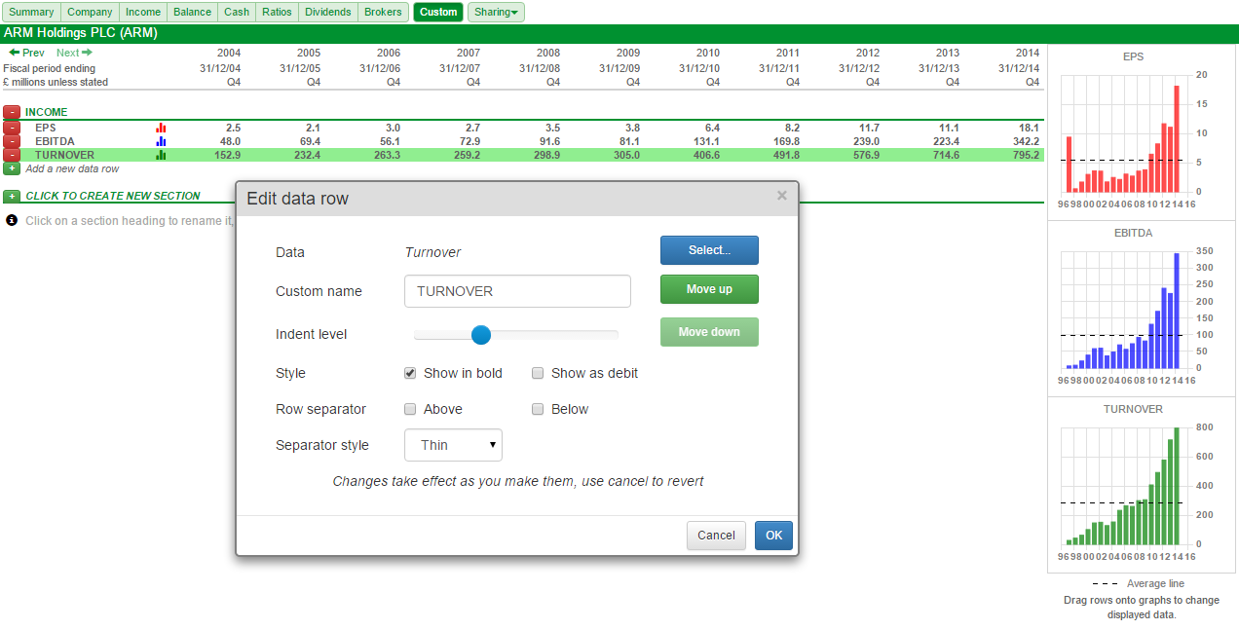Viewport: 1239px width, 630px height.
Task: Click the Average line legend label
Action: pos(1155,583)
